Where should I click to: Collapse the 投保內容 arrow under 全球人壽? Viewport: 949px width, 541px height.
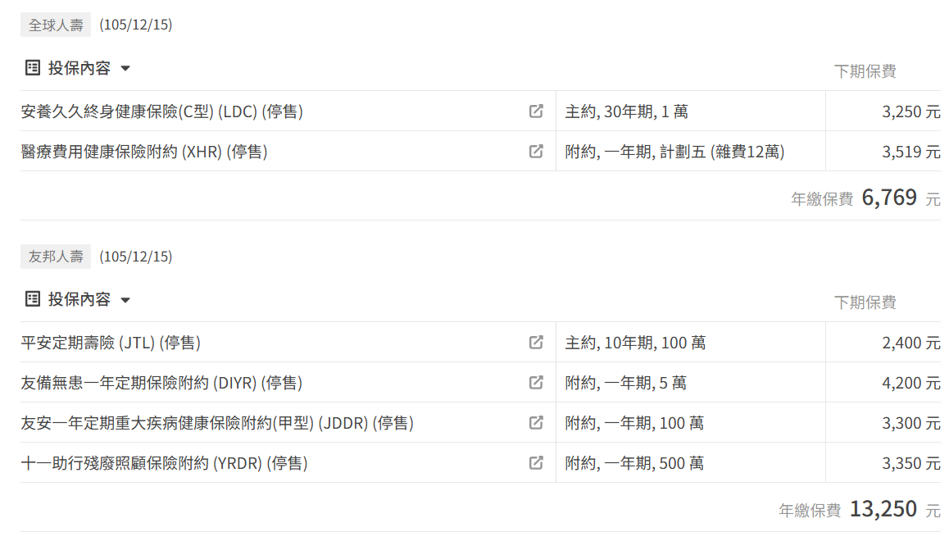pyautogui.click(x=125, y=69)
